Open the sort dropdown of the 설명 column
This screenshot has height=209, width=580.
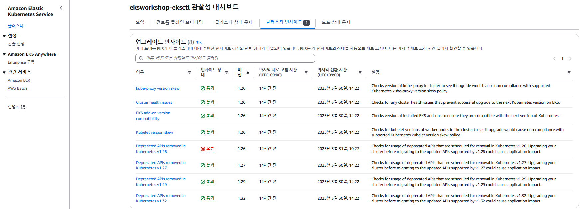(x=569, y=72)
